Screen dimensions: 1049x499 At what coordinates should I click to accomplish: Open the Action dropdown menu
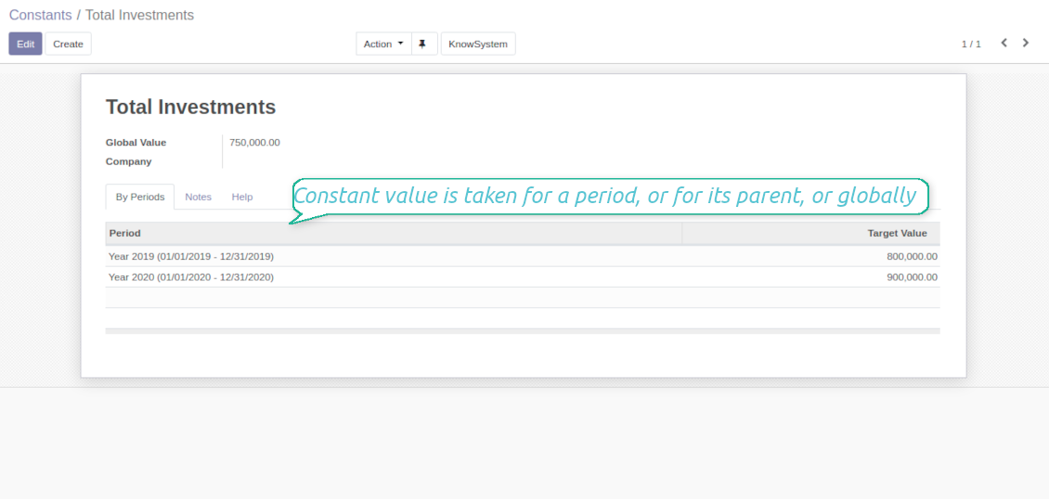[383, 44]
